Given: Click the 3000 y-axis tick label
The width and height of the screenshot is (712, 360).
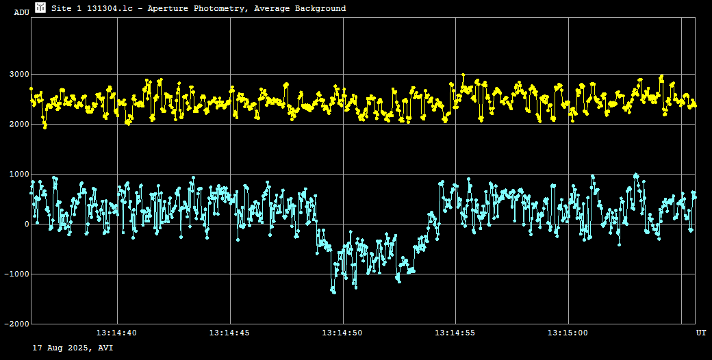Looking at the screenshot, I should [x=18, y=74].
